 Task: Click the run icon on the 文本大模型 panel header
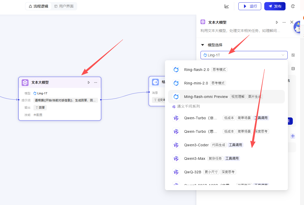277,22
